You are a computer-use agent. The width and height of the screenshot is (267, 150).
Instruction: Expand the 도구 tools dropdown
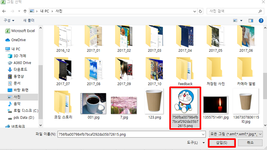204,143
